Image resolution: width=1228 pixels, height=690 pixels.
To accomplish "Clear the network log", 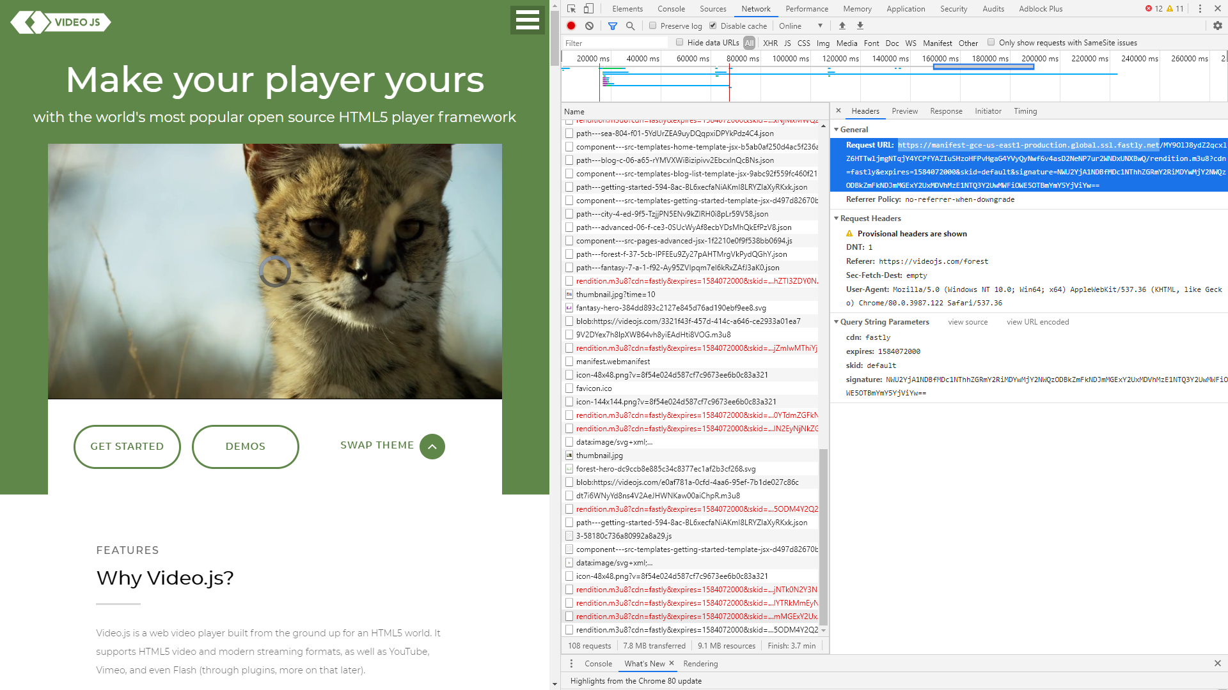I will click(589, 26).
